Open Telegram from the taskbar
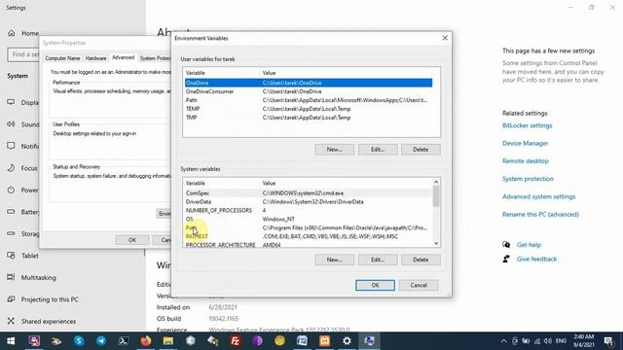The width and height of the screenshot is (623, 350). coord(101,341)
